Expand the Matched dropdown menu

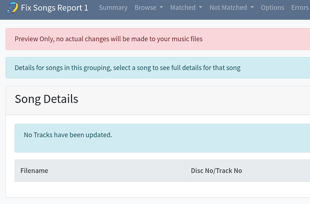[x=183, y=8]
